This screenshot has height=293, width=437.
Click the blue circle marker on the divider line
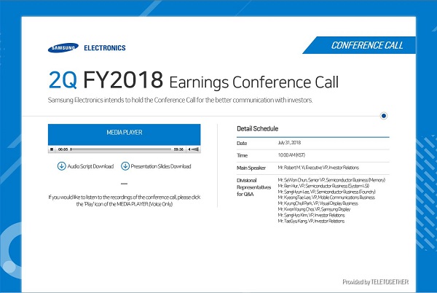[384, 115]
